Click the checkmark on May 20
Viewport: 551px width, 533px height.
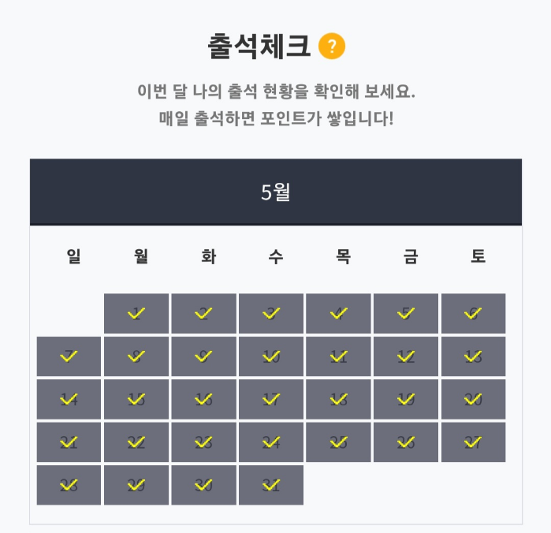tap(473, 399)
